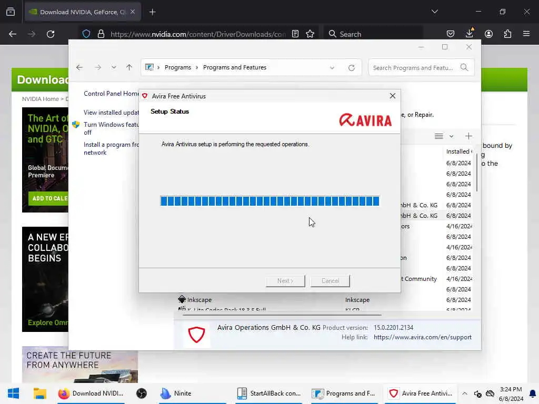Open the view options list icon
The width and height of the screenshot is (539, 404).
click(438, 136)
